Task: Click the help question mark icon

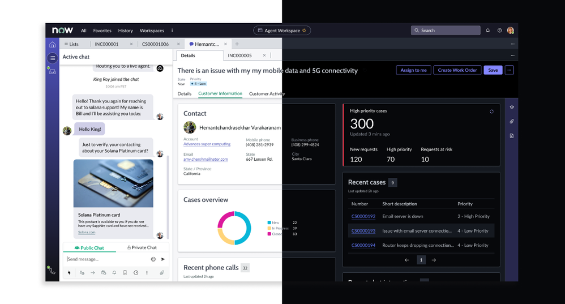Action: click(x=499, y=31)
